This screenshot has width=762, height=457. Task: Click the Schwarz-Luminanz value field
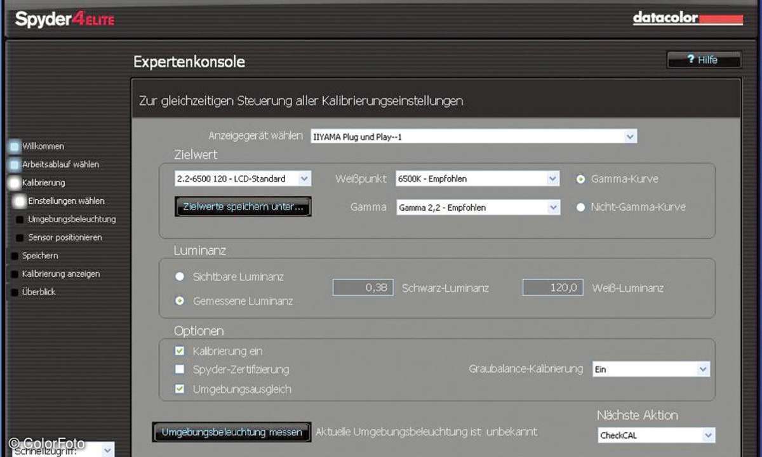[364, 288]
